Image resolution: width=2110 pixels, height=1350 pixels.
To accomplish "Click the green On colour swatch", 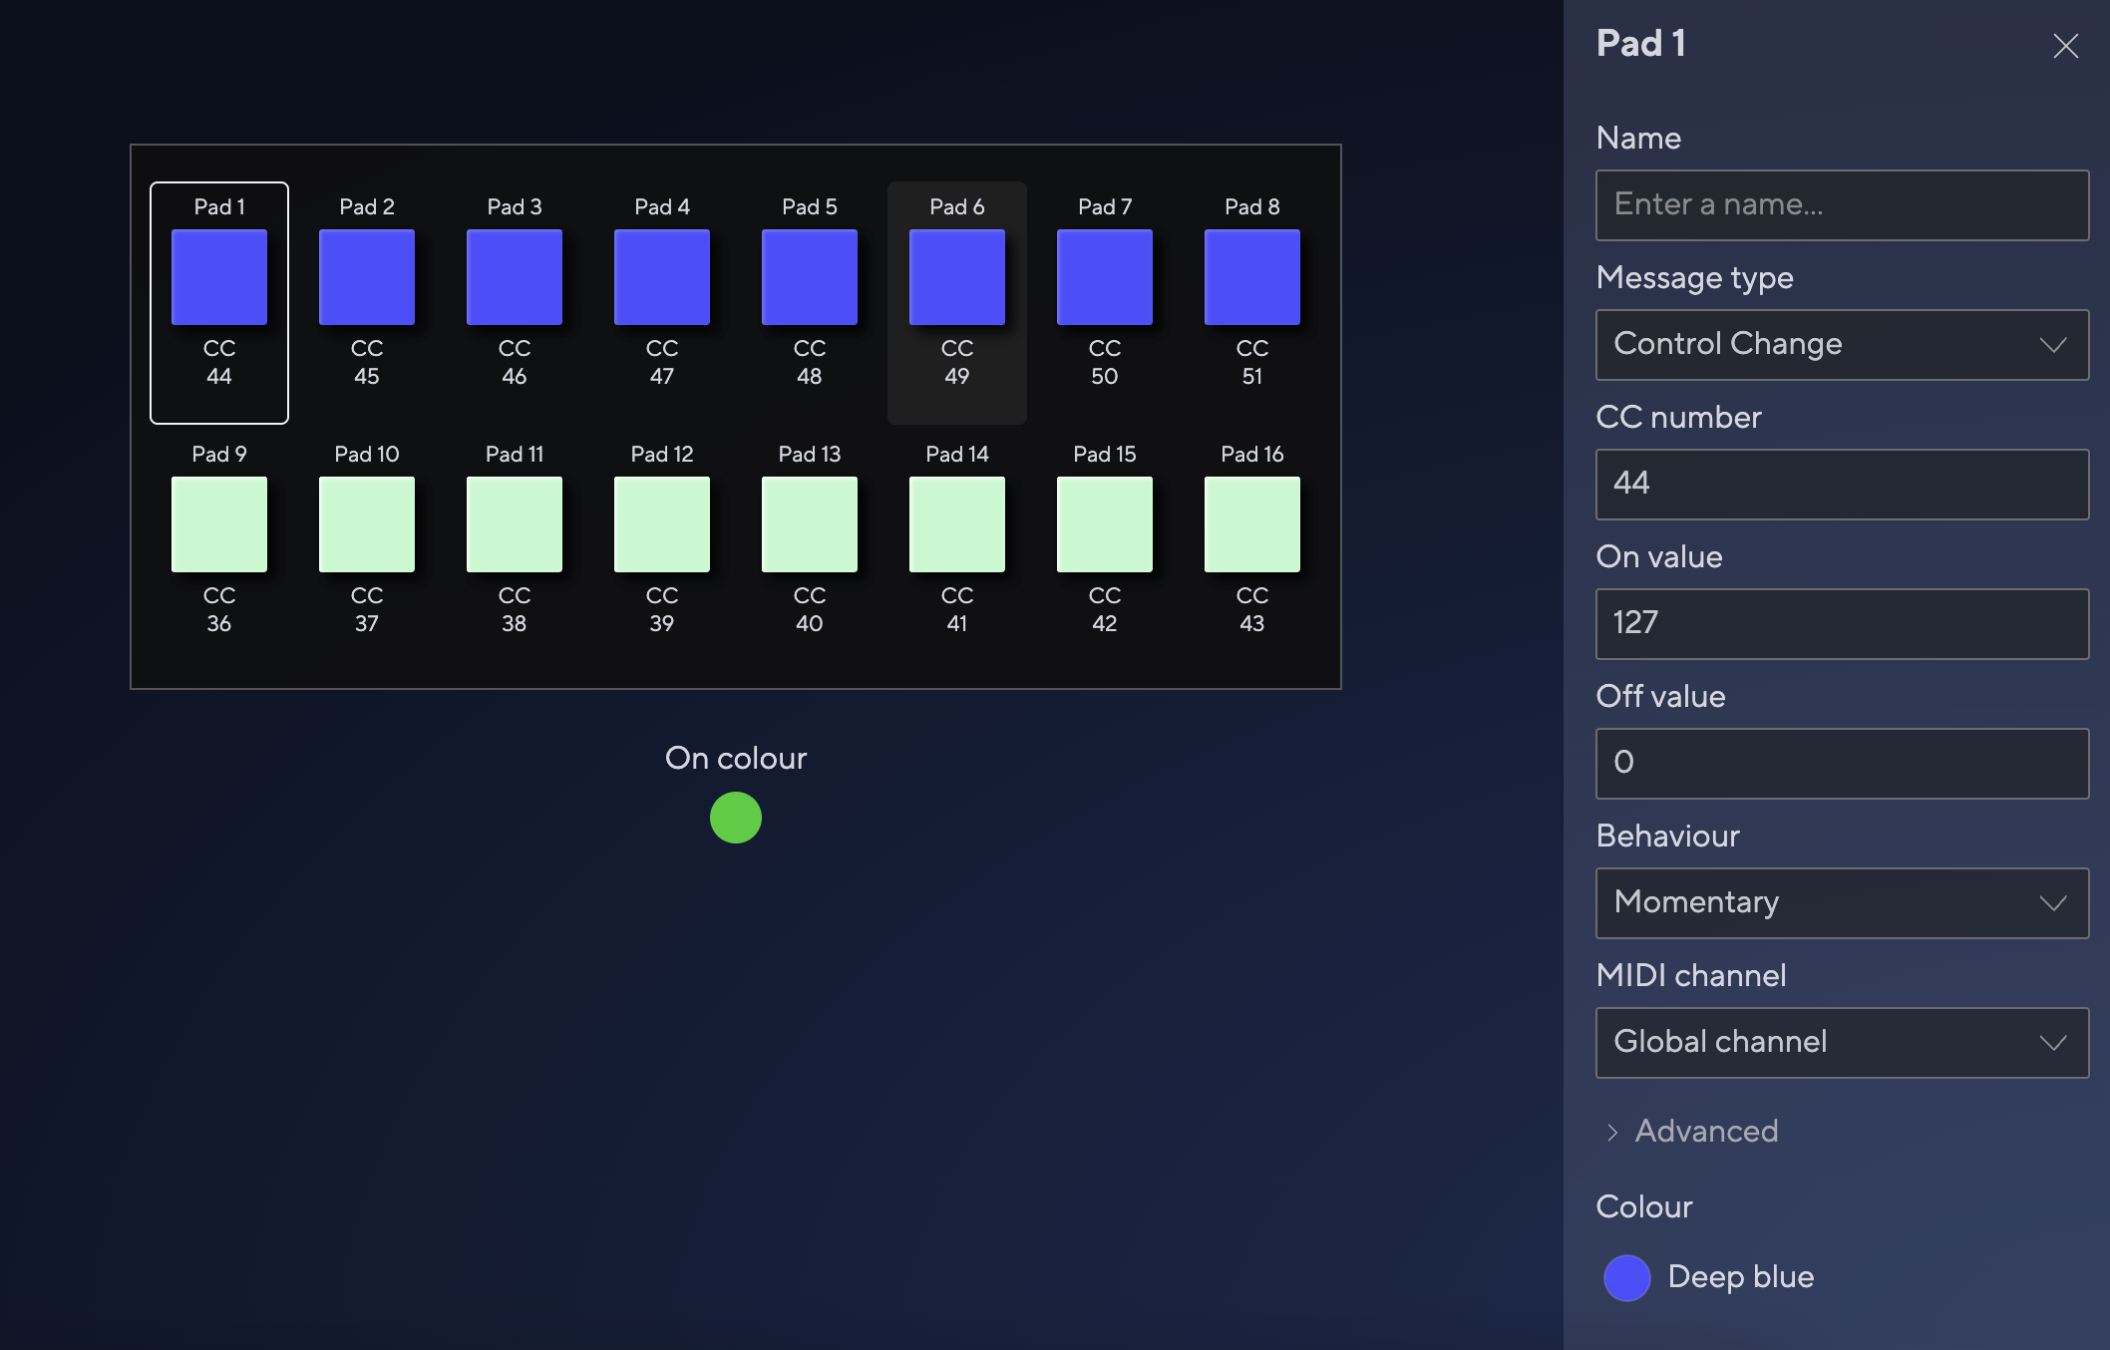I will point(736,818).
